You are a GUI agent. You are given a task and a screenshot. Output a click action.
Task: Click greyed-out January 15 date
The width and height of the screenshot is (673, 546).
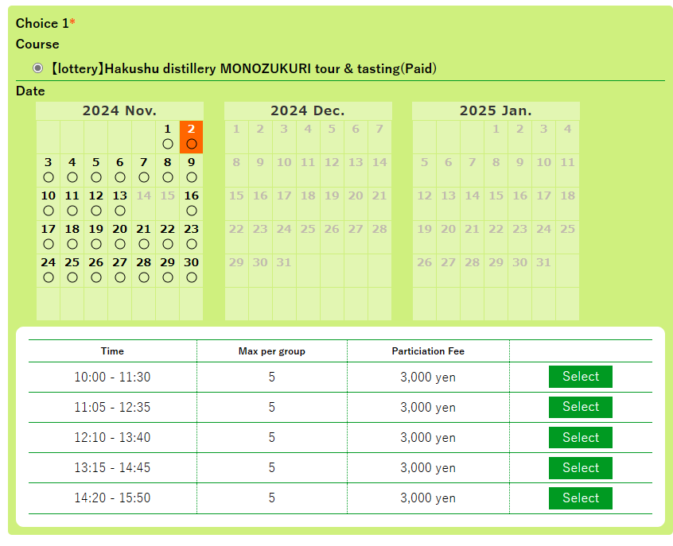tap(496, 204)
